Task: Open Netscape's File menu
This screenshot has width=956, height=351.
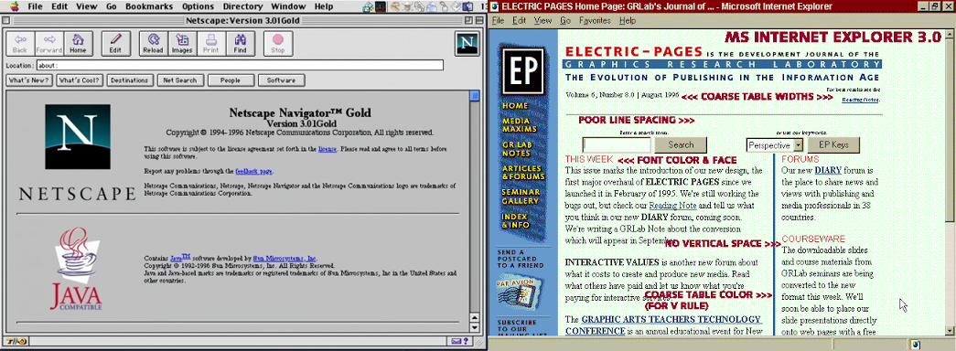Action: [x=35, y=6]
